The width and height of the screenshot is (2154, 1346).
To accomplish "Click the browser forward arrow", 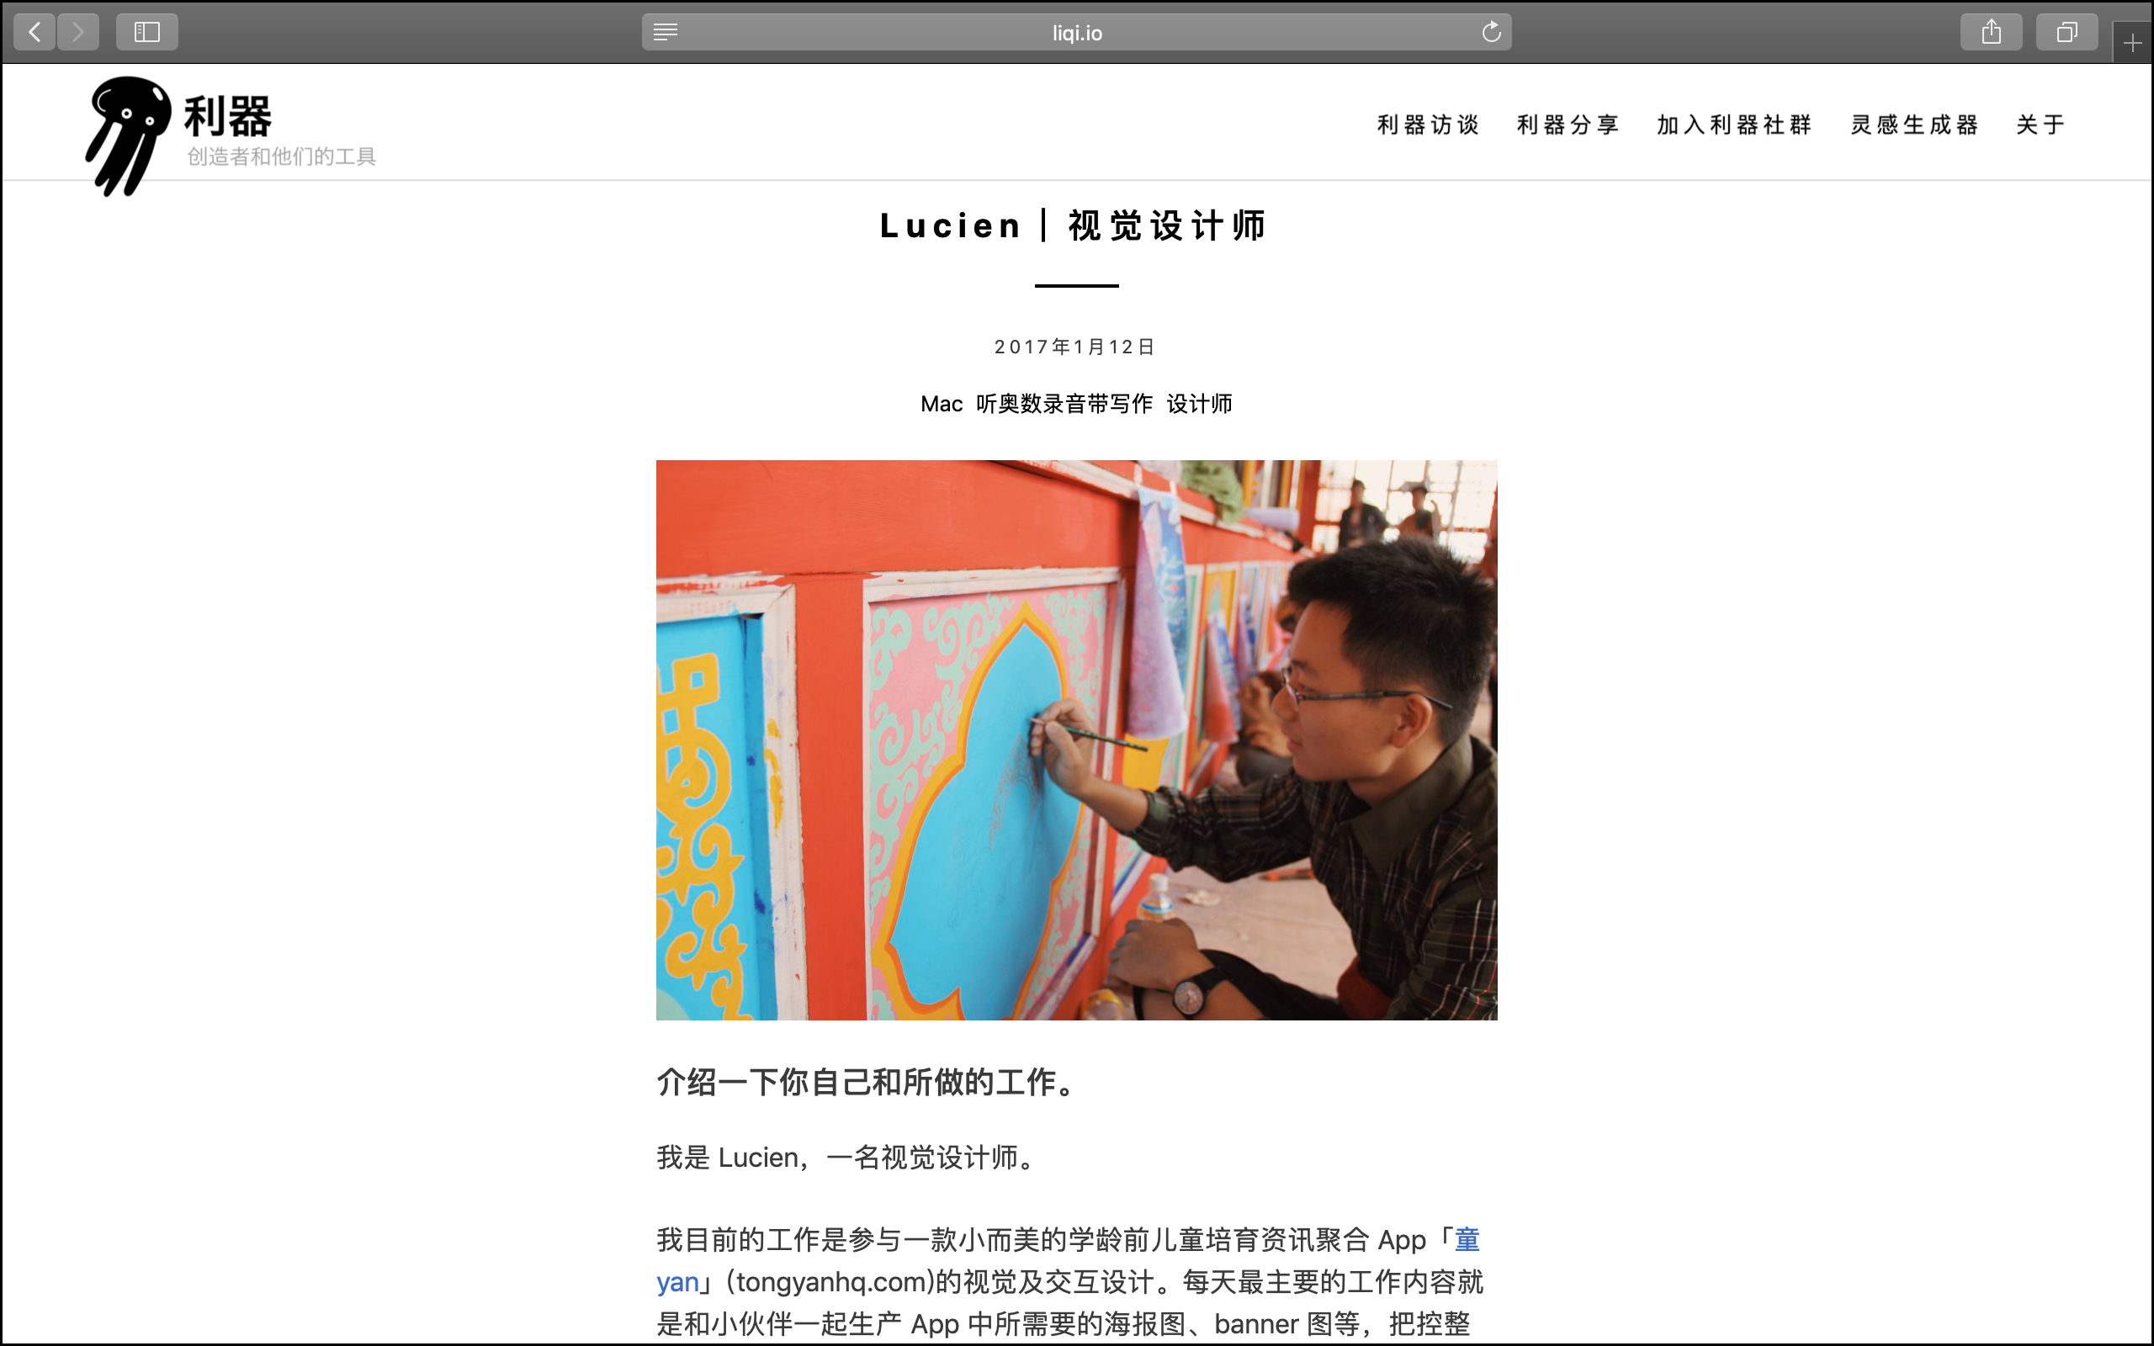I will (78, 33).
